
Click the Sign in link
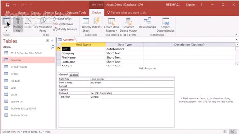[190, 5]
